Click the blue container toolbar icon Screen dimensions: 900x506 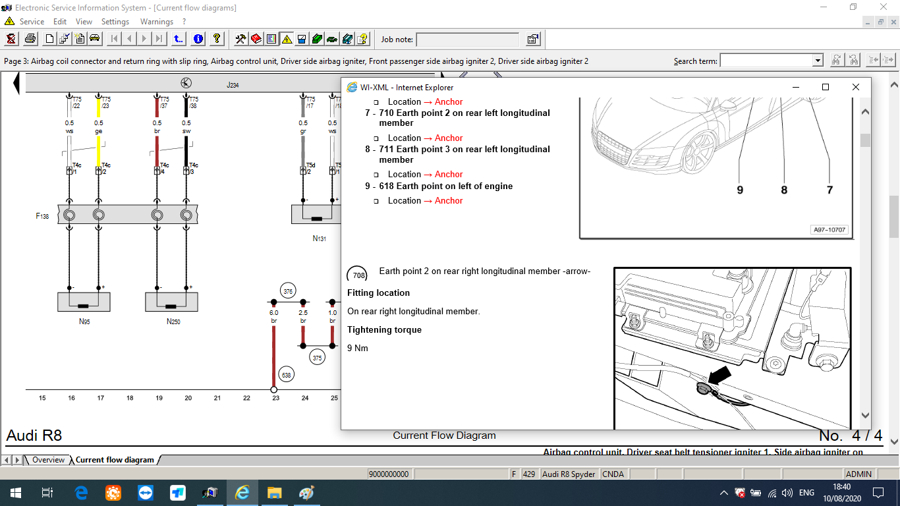301,39
